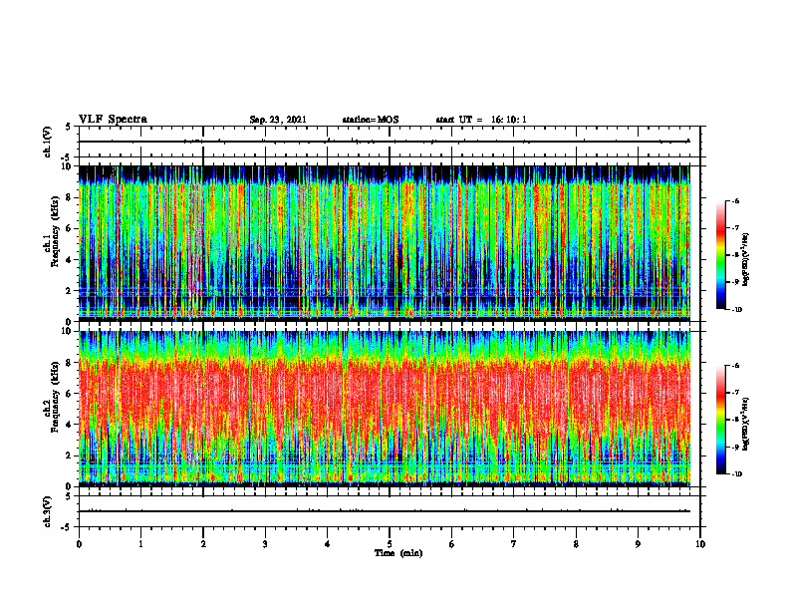
Task: Click the ch.3(V) axis "-5" tick label
Action: (x=67, y=527)
